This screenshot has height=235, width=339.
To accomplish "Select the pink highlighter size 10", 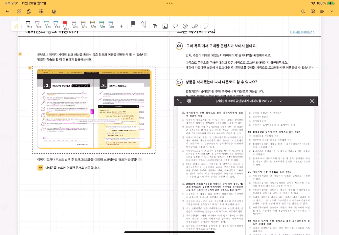I will [74, 25].
